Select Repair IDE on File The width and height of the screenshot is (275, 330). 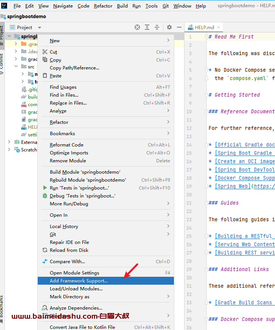click(x=106, y=242)
